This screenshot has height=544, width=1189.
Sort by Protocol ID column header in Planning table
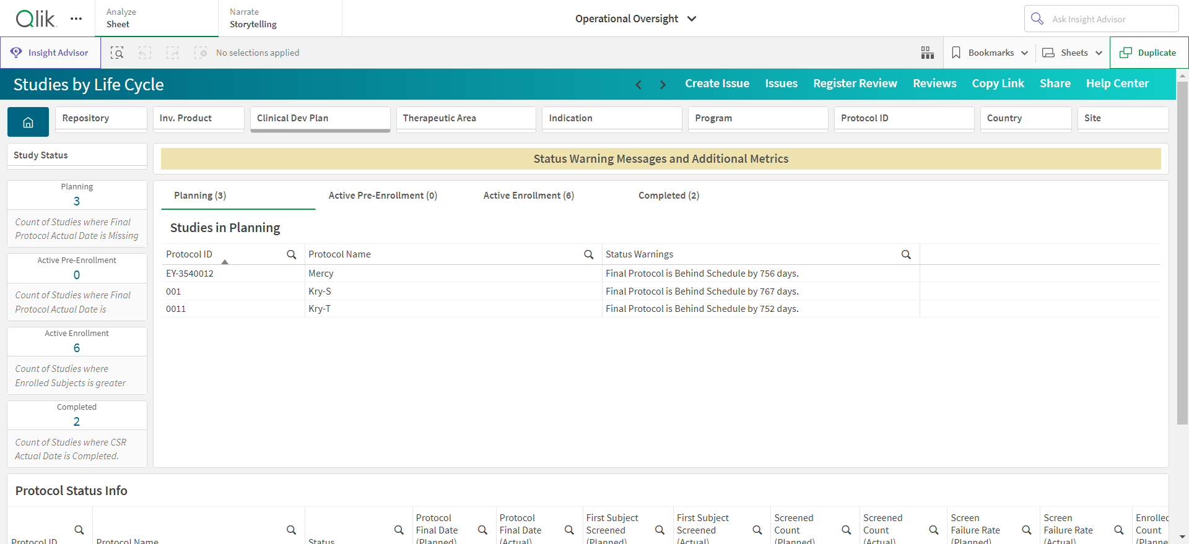[189, 254]
